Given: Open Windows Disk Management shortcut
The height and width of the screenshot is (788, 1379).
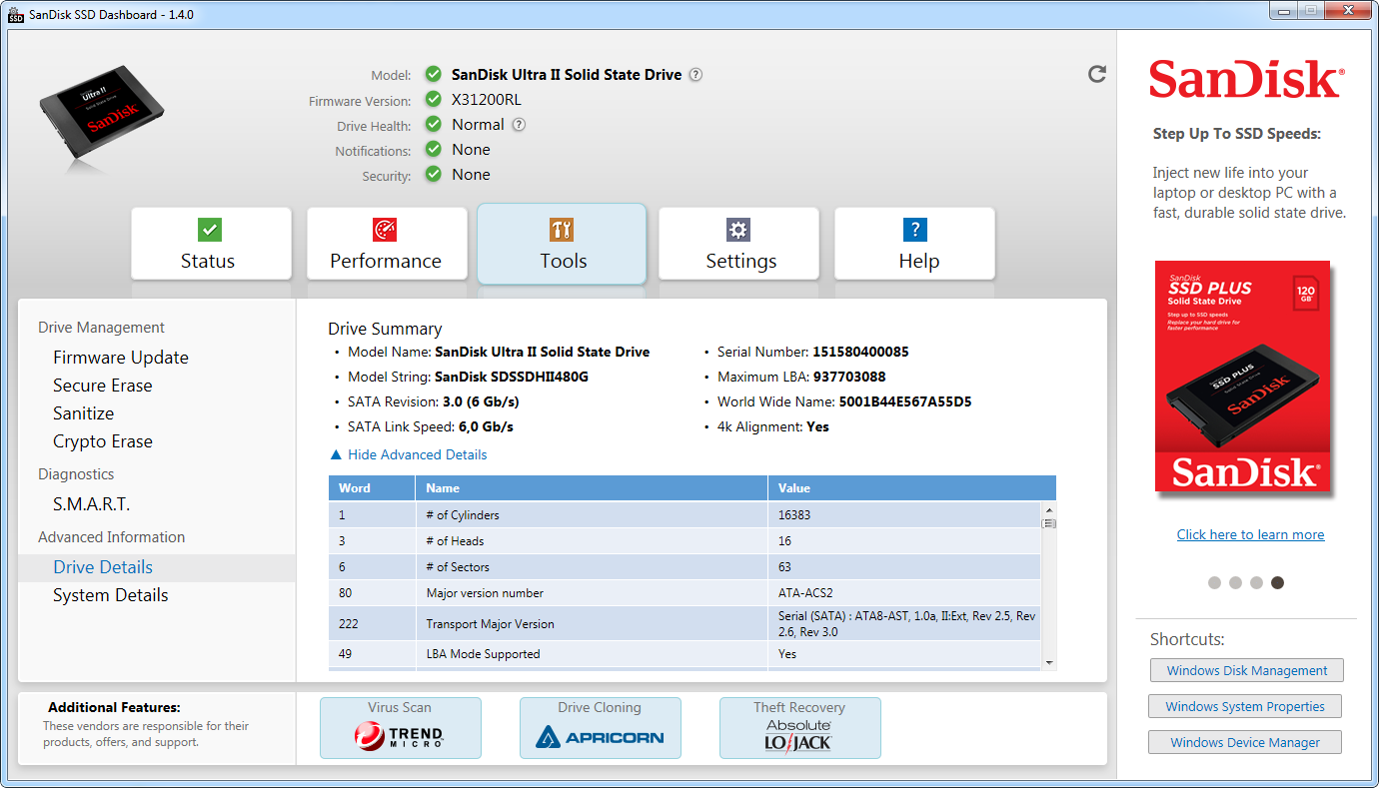Looking at the screenshot, I should tap(1246, 670).
